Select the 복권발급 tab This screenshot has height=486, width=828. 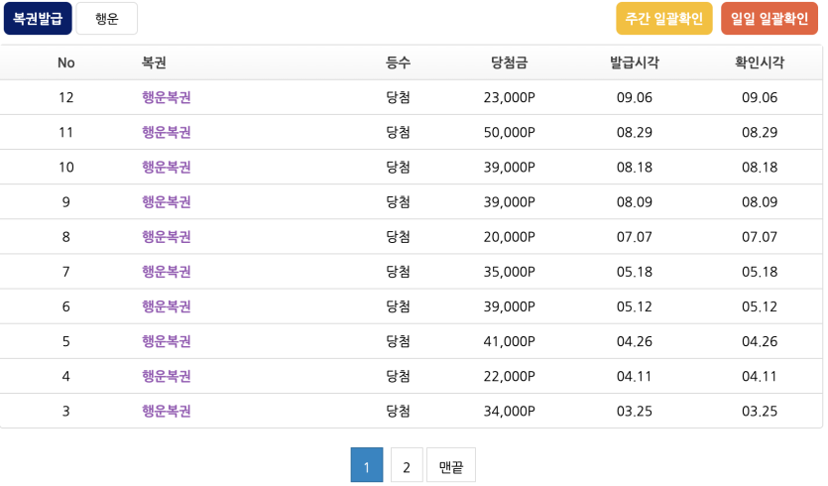point(38,19)
